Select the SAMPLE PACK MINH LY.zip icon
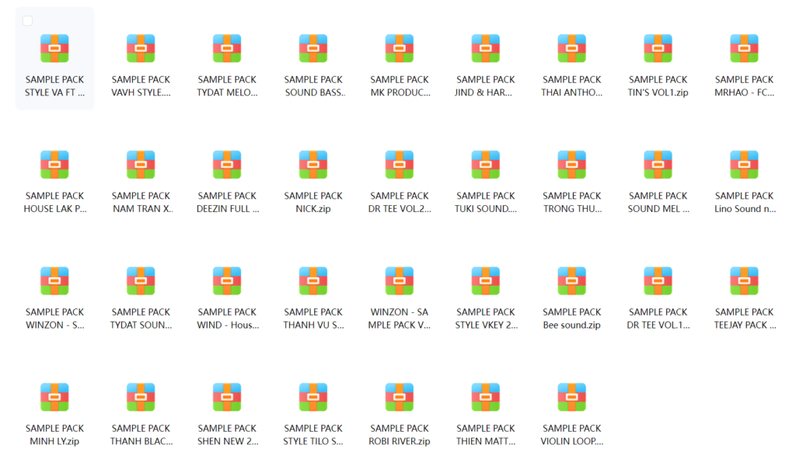The height and width of the screenshot is (466, 796). 54,397
